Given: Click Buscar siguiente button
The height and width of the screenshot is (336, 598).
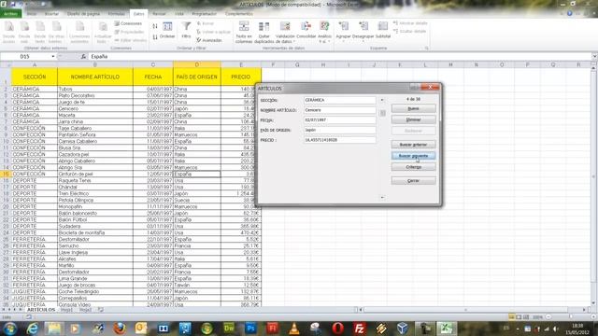Looking at the screenshot, I should click(413, 156).
